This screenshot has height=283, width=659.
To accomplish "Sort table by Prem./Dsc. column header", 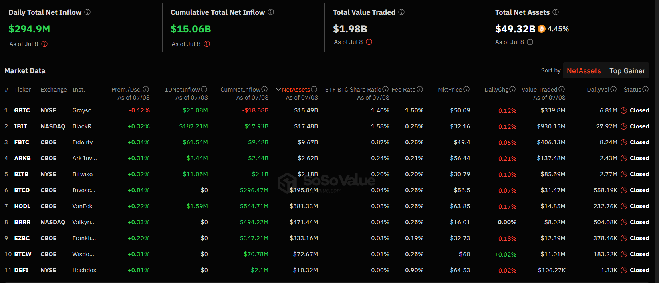I will [126, 90].
